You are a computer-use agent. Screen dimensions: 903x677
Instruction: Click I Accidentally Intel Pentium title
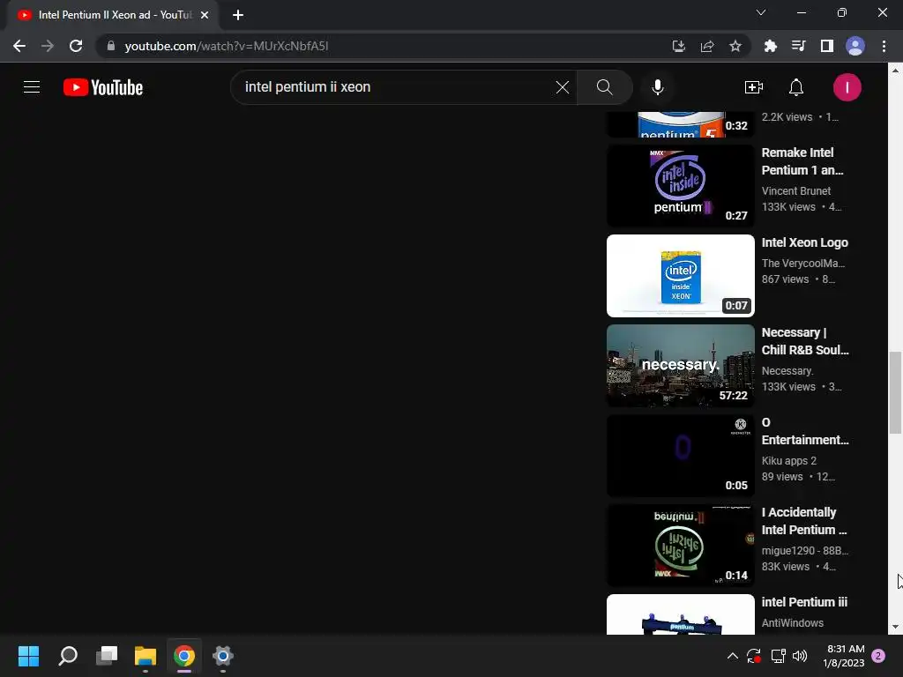804,520
